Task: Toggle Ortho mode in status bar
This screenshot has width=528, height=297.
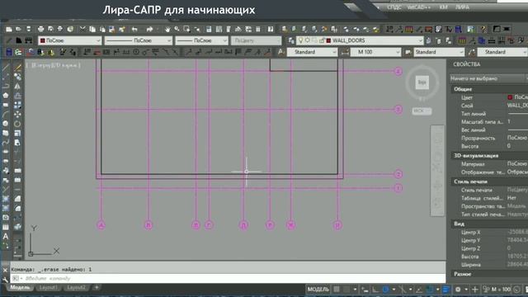Action: point(375,290)
